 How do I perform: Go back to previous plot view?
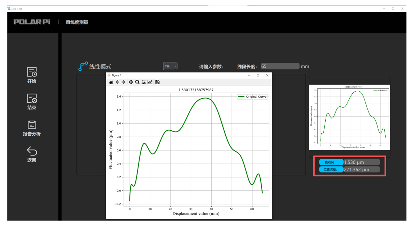tap(117, 82)
